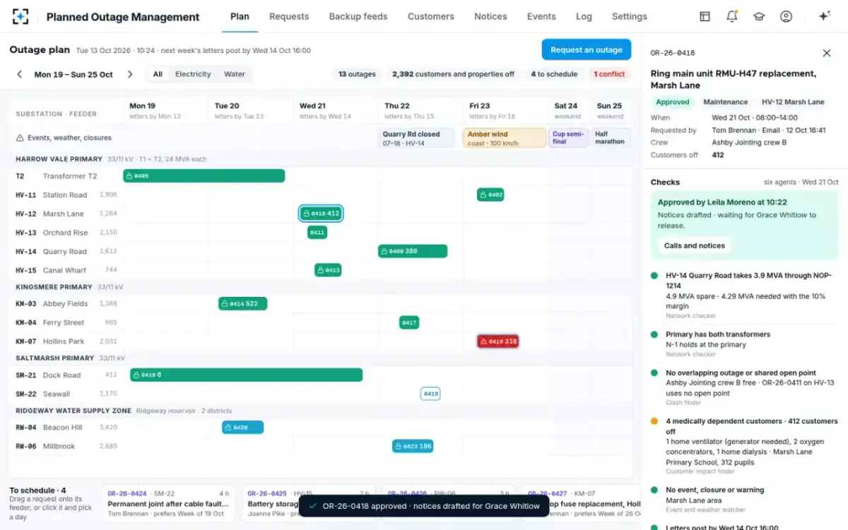This screenshot has height=530, width=848.
Task: Click the Quarry Rd closed event chip
Action: pyautogui.click(x=418, y=138)
